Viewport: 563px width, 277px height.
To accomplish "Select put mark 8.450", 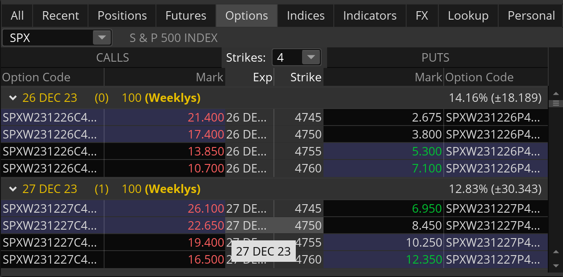I will coord(427,226).
